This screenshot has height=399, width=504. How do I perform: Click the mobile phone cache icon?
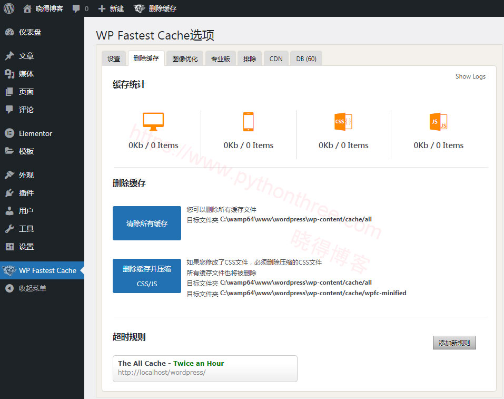(249, 122)
